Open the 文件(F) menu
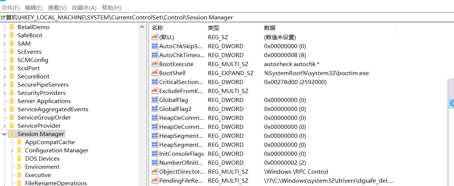Screen dimensions: 454x186 (x=10, y=7)
